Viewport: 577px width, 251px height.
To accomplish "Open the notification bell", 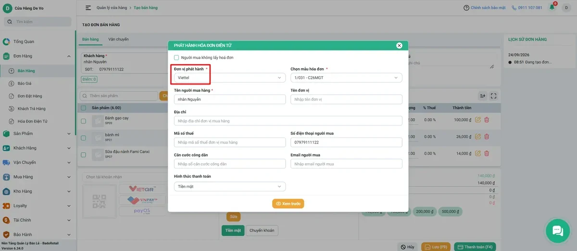I will [552, 7].
